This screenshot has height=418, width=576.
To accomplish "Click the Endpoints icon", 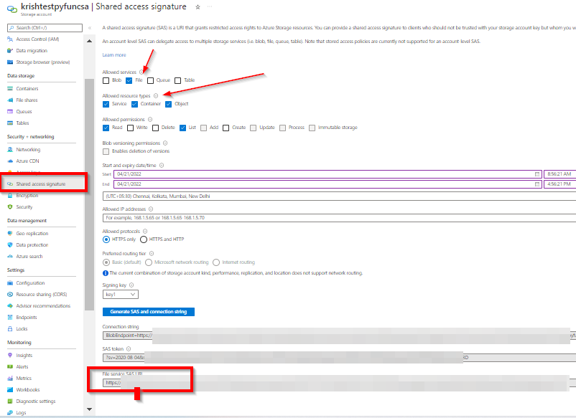I will point(10,318).
